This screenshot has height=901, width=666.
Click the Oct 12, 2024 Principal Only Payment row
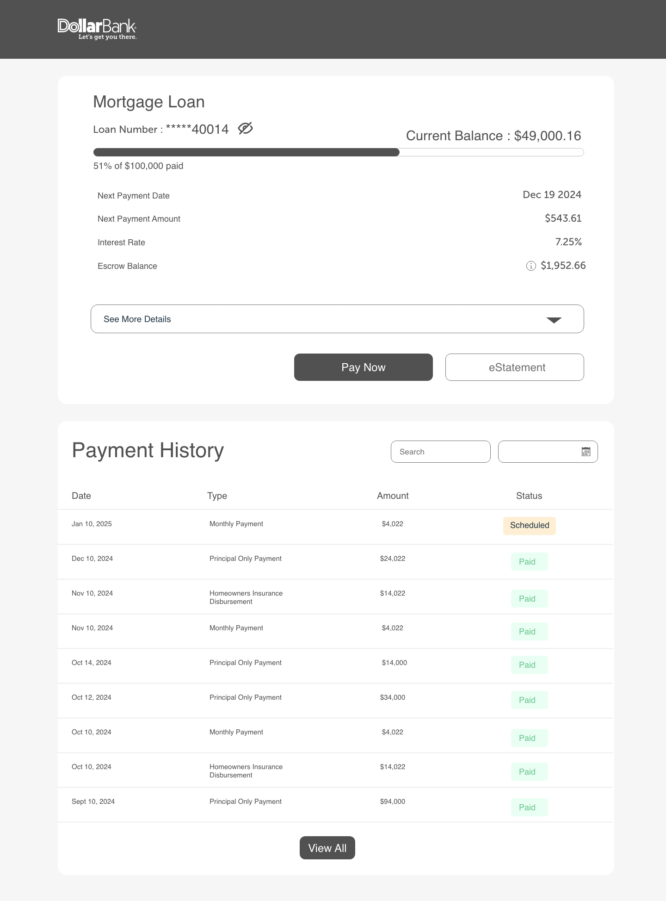335,701
